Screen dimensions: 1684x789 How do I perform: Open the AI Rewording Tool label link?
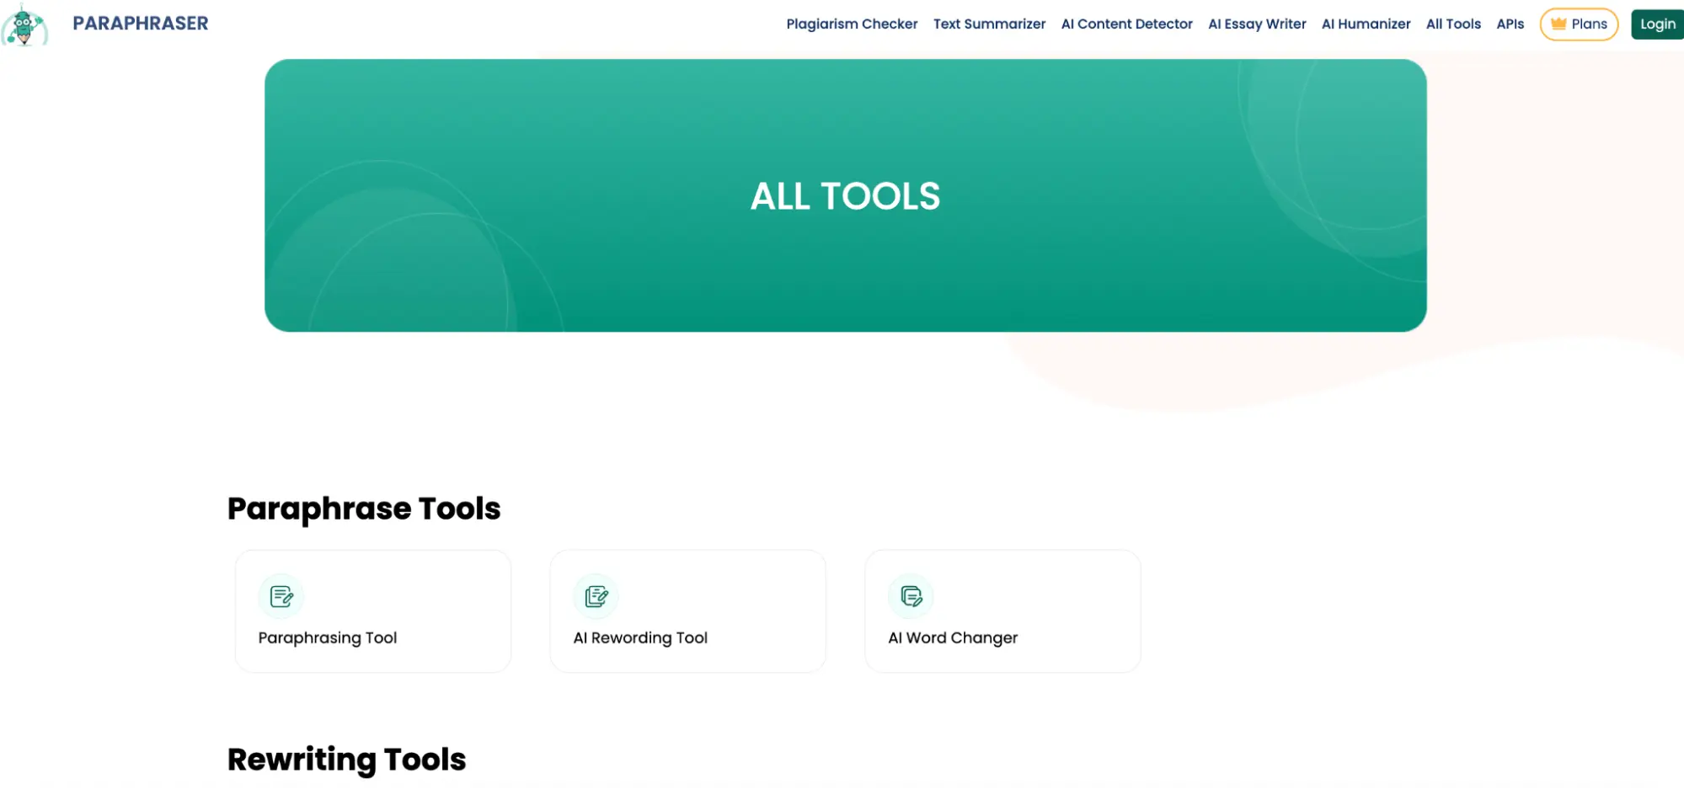pos(640,638)
